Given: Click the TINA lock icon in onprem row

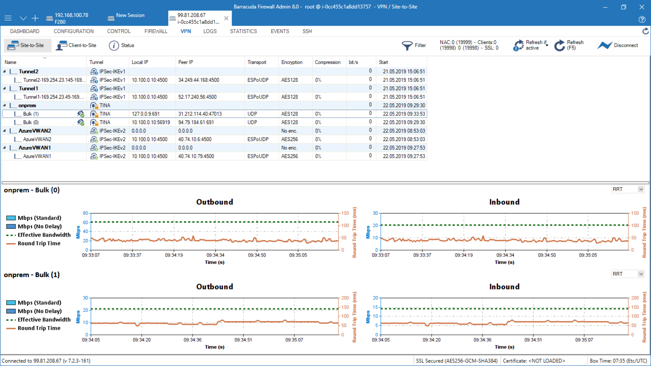Looking at the screenshot, I should (x=94, y=105).
